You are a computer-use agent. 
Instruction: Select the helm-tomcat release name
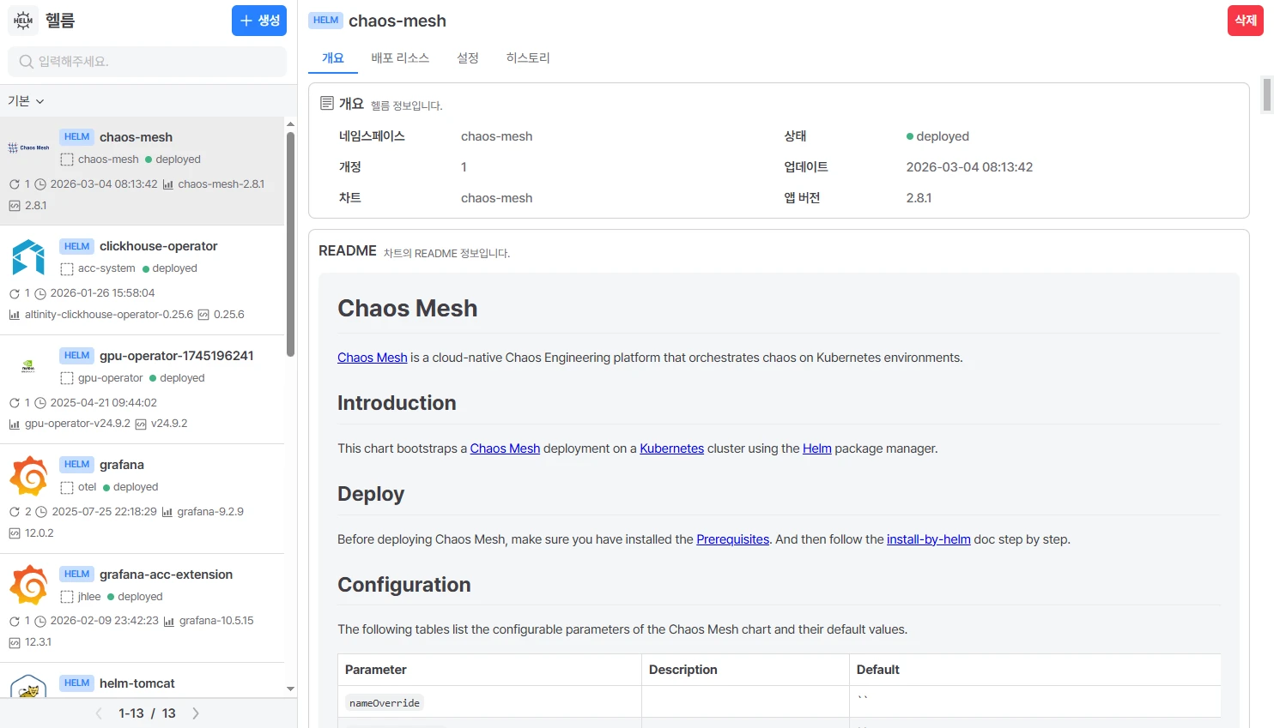click(x=137, y=683)
